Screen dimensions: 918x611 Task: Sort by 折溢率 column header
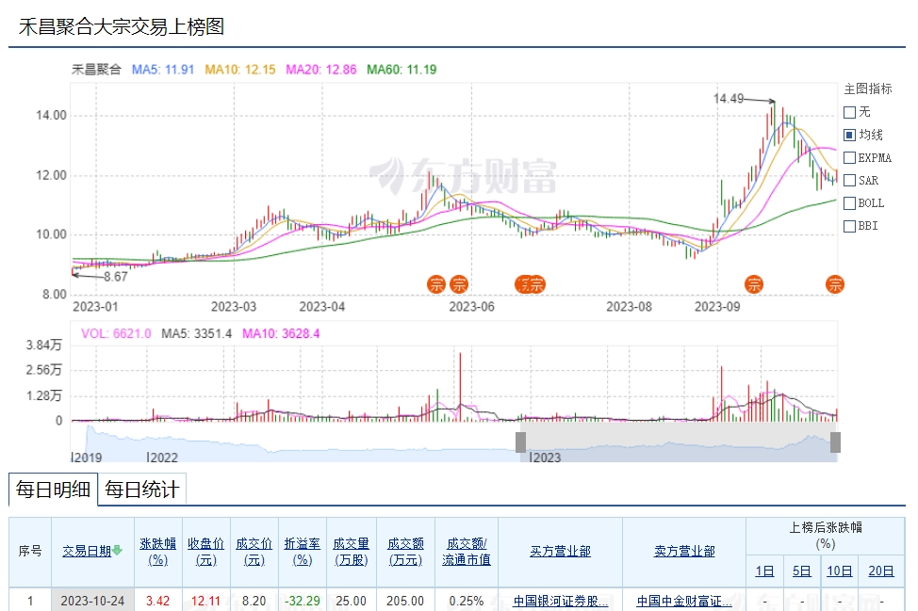302,551
